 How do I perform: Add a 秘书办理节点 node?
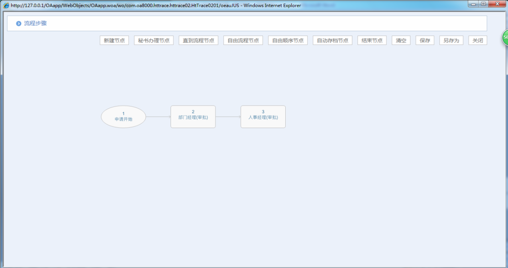154,40
